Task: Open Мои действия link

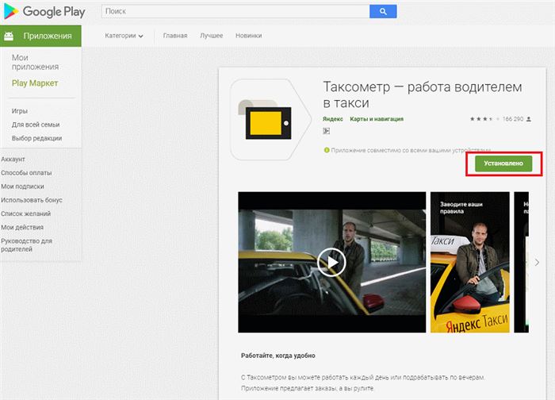Action: pyautogui.click(x=22, y=227)
